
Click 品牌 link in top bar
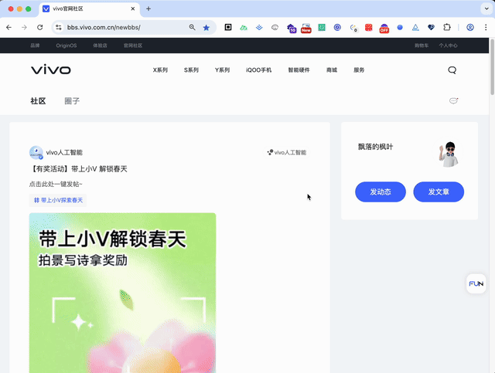(35, 46)
